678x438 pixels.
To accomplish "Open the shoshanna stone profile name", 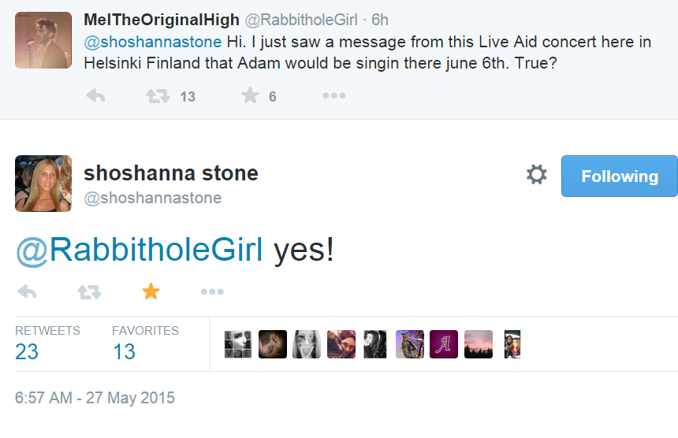I will click(171, 173).
